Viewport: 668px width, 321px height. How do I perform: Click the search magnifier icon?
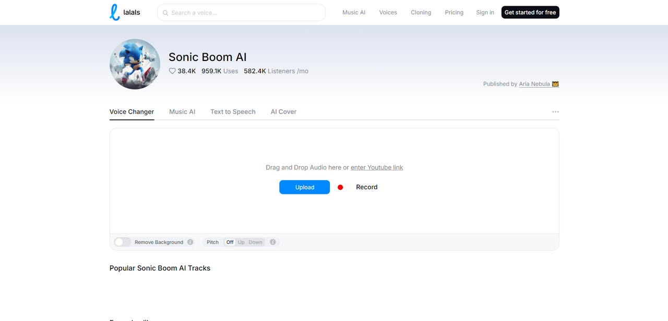165,13
